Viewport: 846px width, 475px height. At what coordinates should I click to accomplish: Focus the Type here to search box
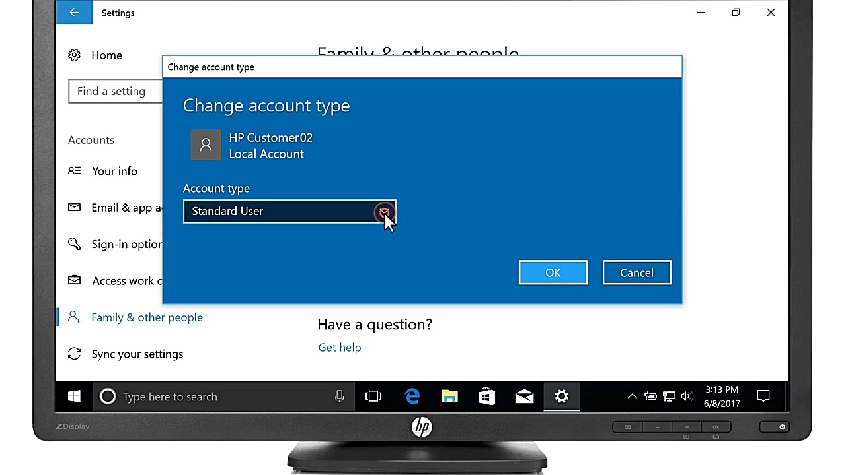tap(225, 396)
